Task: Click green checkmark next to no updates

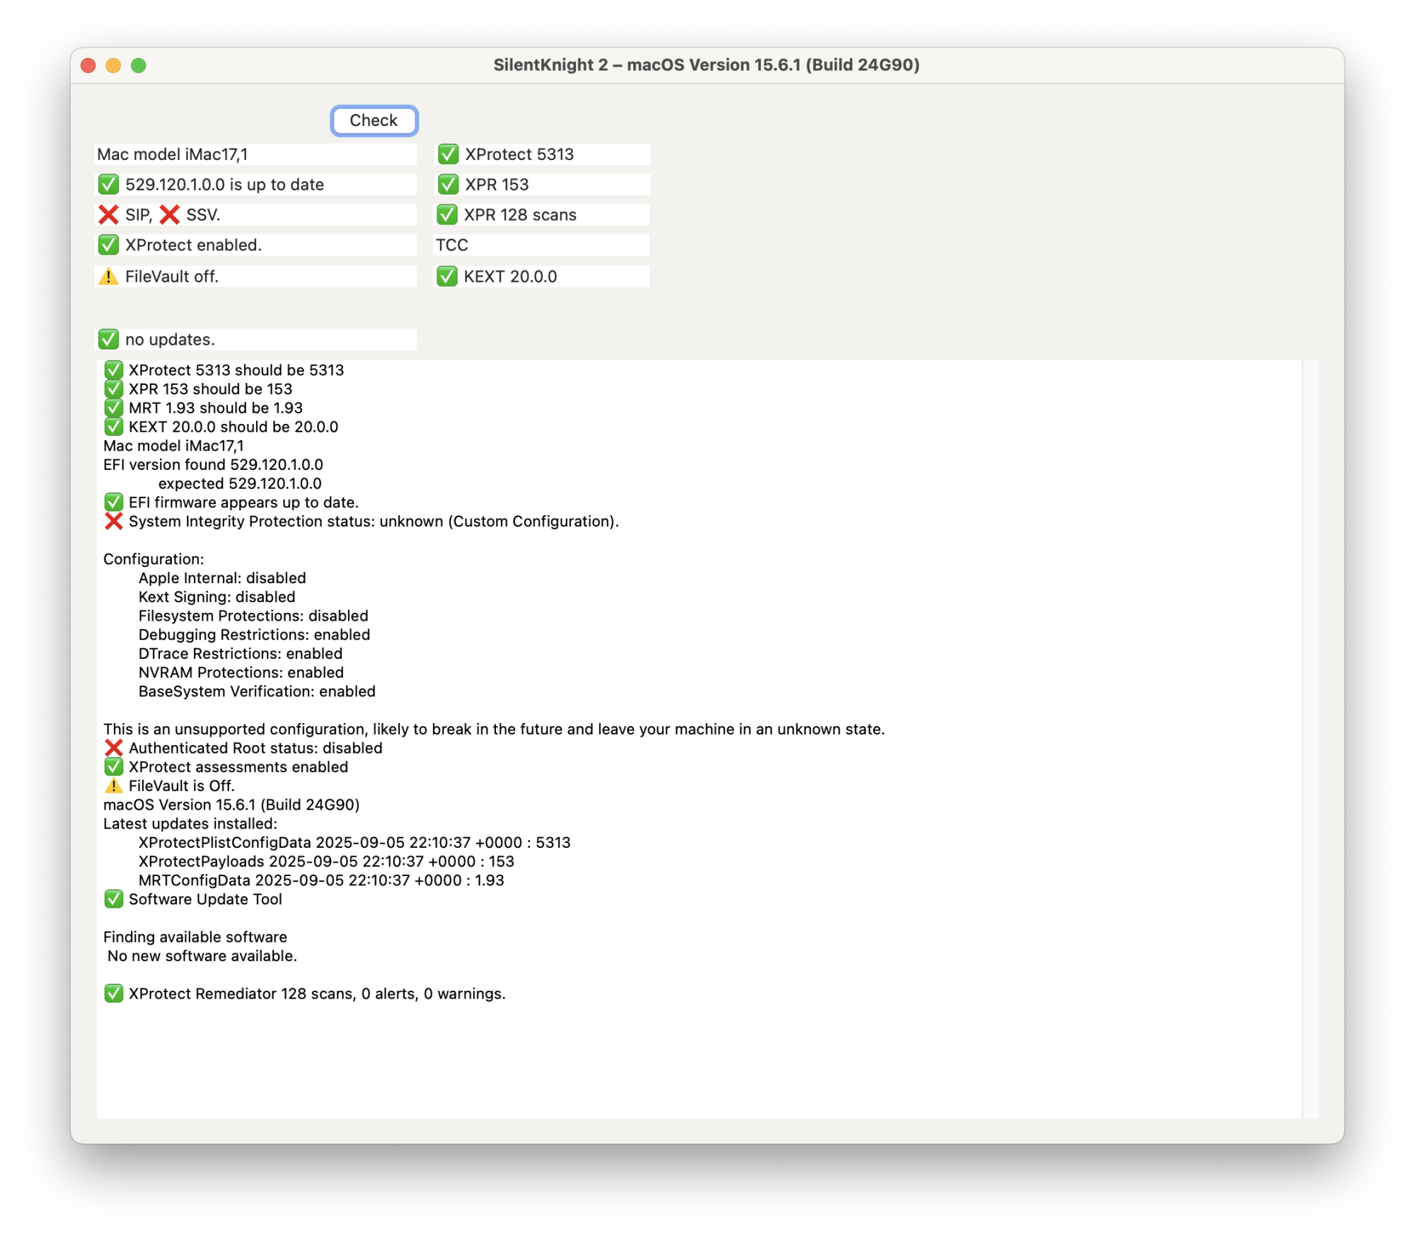Action: click(108, 340)
